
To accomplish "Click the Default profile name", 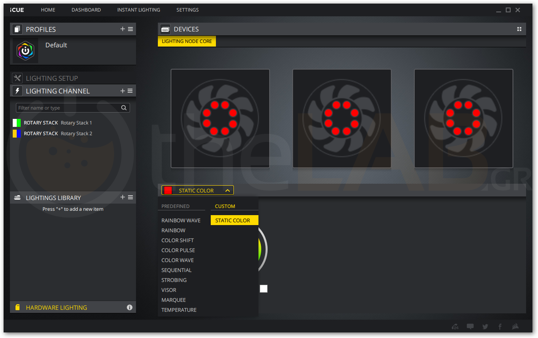I will (x=56, y=45).
